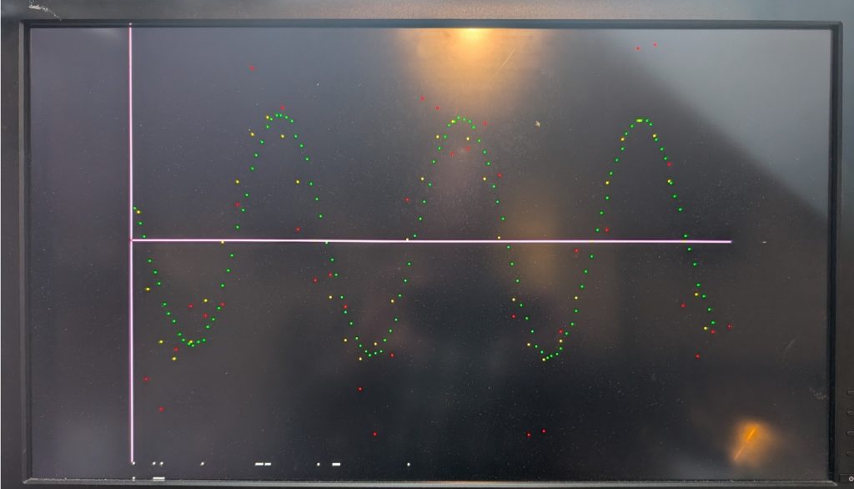Select the green point at the first wave's peak
Viewport: 854px width, 489px height.
coord(280,116)
